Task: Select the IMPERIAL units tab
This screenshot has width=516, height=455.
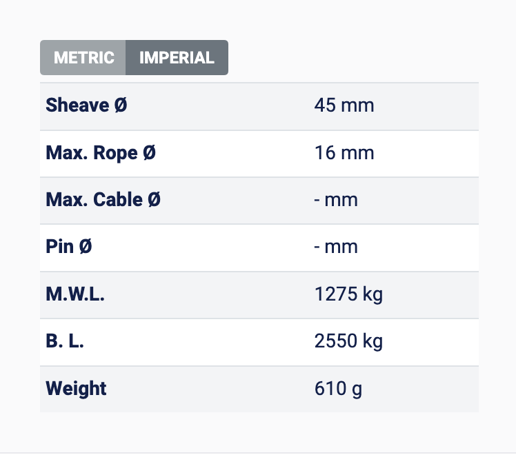Action: click(177, 57)
